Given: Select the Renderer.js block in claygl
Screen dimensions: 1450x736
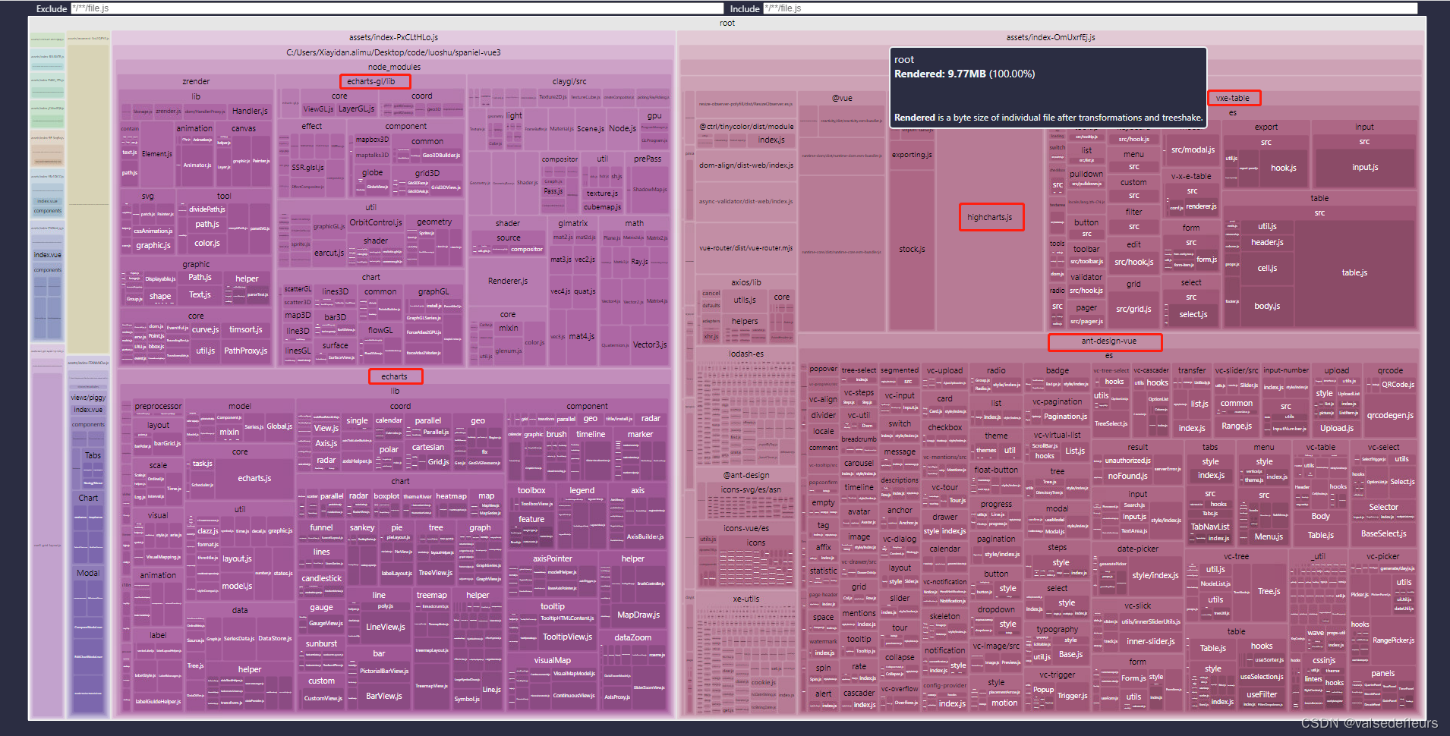Looking at the screenshot, I should click(x=507, y=281).
